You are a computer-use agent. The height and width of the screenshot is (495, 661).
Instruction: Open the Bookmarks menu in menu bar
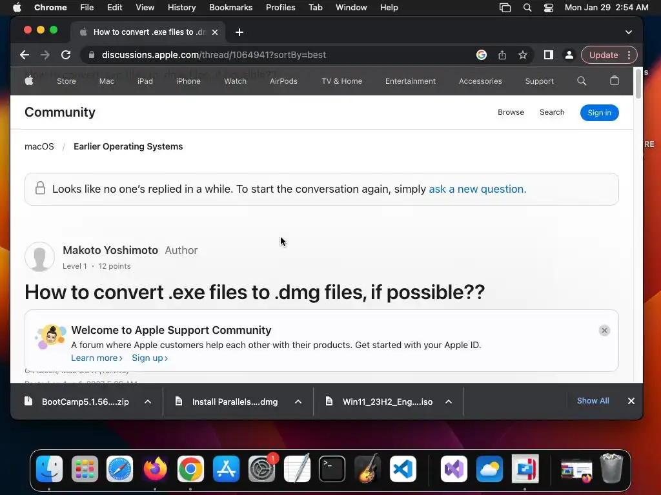[x=230, y=8]
